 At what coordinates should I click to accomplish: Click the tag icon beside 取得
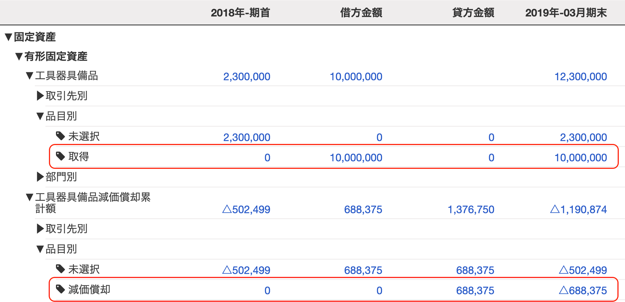point(60,156)
